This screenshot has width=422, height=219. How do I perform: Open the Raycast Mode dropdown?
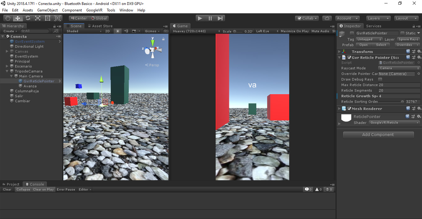[x=399, y=68]
